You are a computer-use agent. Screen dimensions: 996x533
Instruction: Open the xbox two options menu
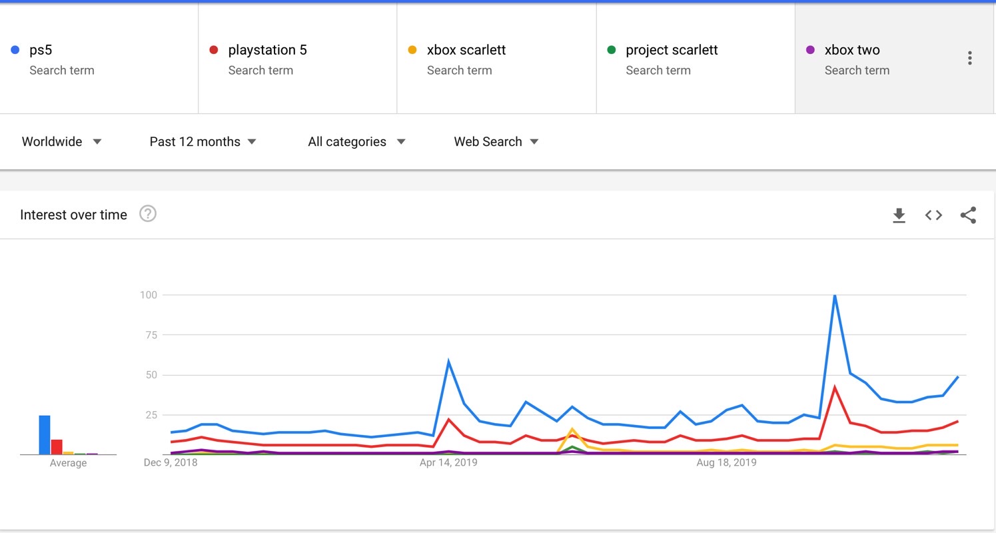pos(969,59)
